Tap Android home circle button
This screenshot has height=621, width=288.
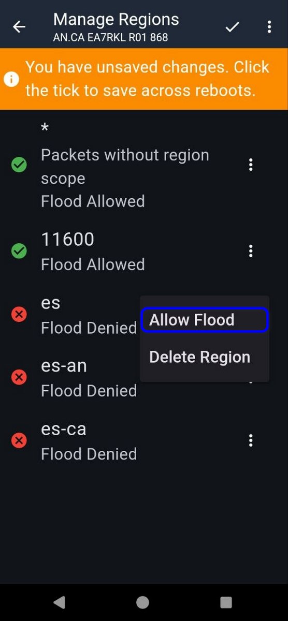tap(142, 602)
